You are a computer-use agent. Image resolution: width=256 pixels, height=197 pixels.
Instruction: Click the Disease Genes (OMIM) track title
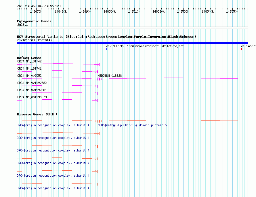(37, 114)
